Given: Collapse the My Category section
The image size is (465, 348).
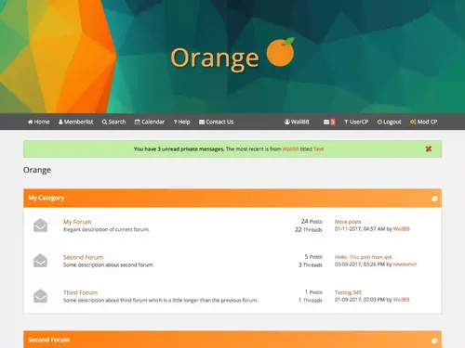Looking at the screenshot, I should pyautogui.click(x=434, y=199).
